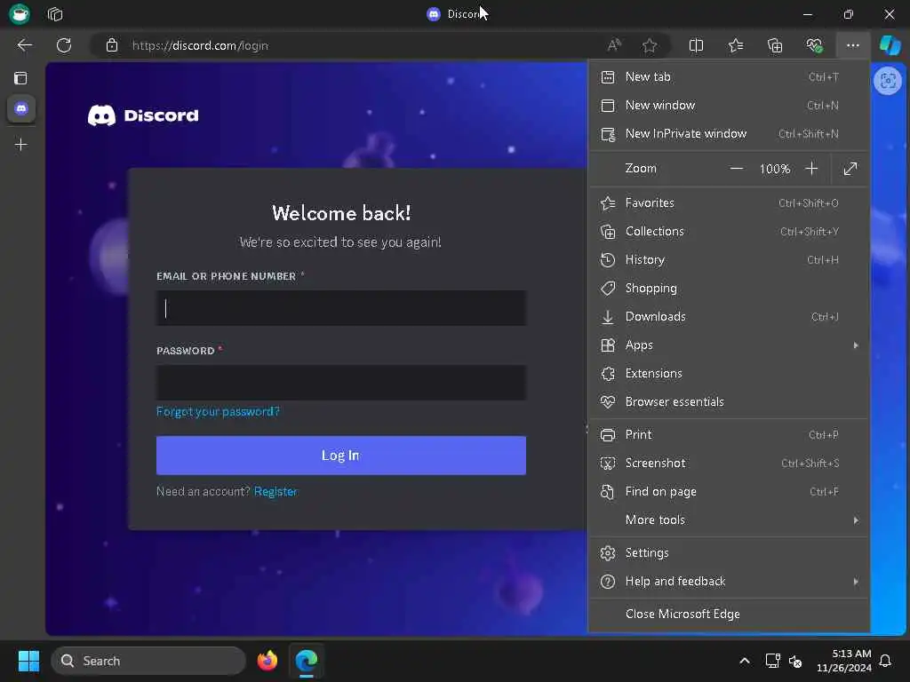Open Shopping from the menu
Screen dimensions: 910x682
point(729,289)
